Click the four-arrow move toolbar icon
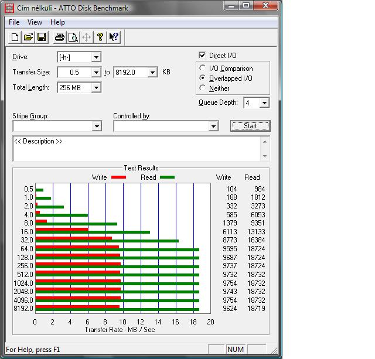The height and width of the screenshot is (359, 375). pos(86,37)
